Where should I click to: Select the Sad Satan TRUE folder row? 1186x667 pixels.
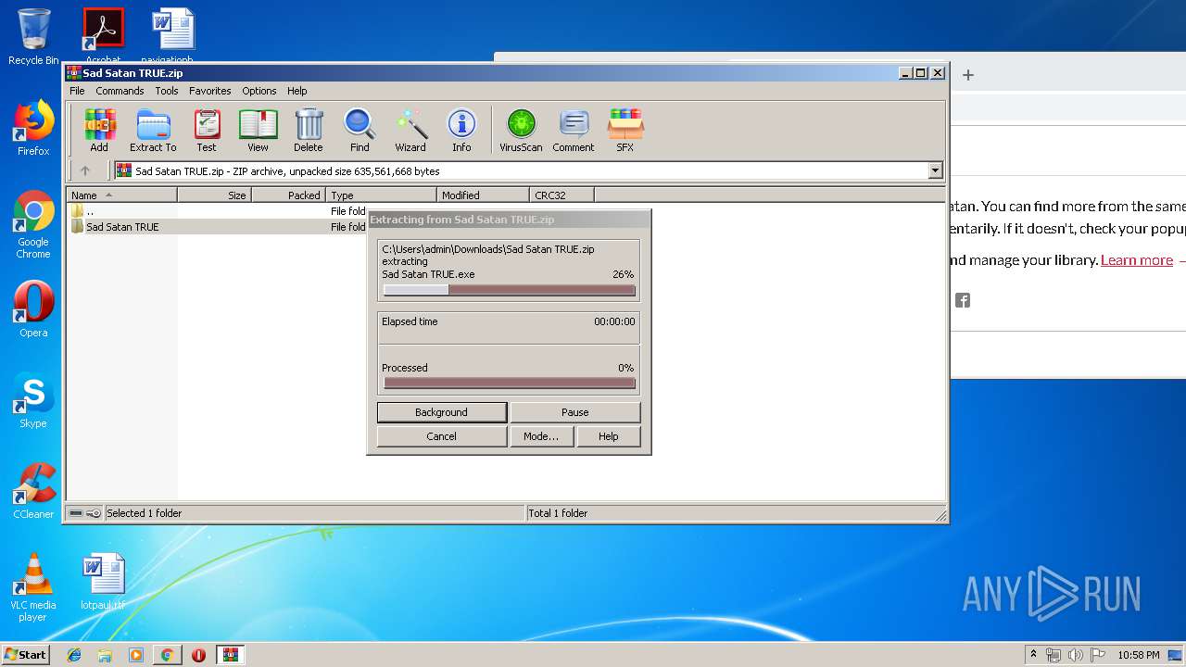point(217,227)
